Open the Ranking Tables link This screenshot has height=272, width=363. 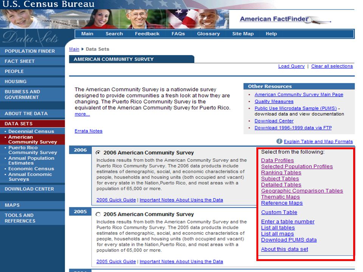[x=281, y=173]
